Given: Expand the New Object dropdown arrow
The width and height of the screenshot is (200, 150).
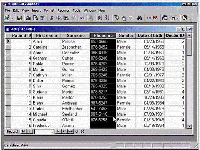Looking at the screenshot, I should click(177, 18).
